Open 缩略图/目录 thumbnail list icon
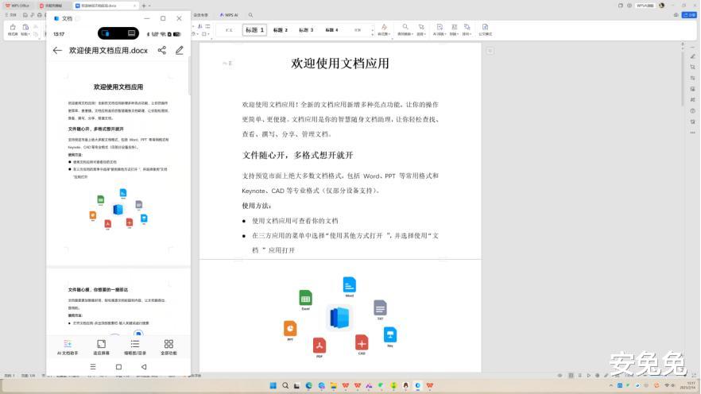The height and width of the screenshot is (394, 701). [x=135, y=347]
